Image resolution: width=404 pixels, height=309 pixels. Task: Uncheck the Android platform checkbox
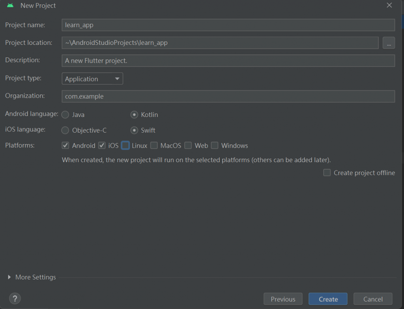point(65,146)
